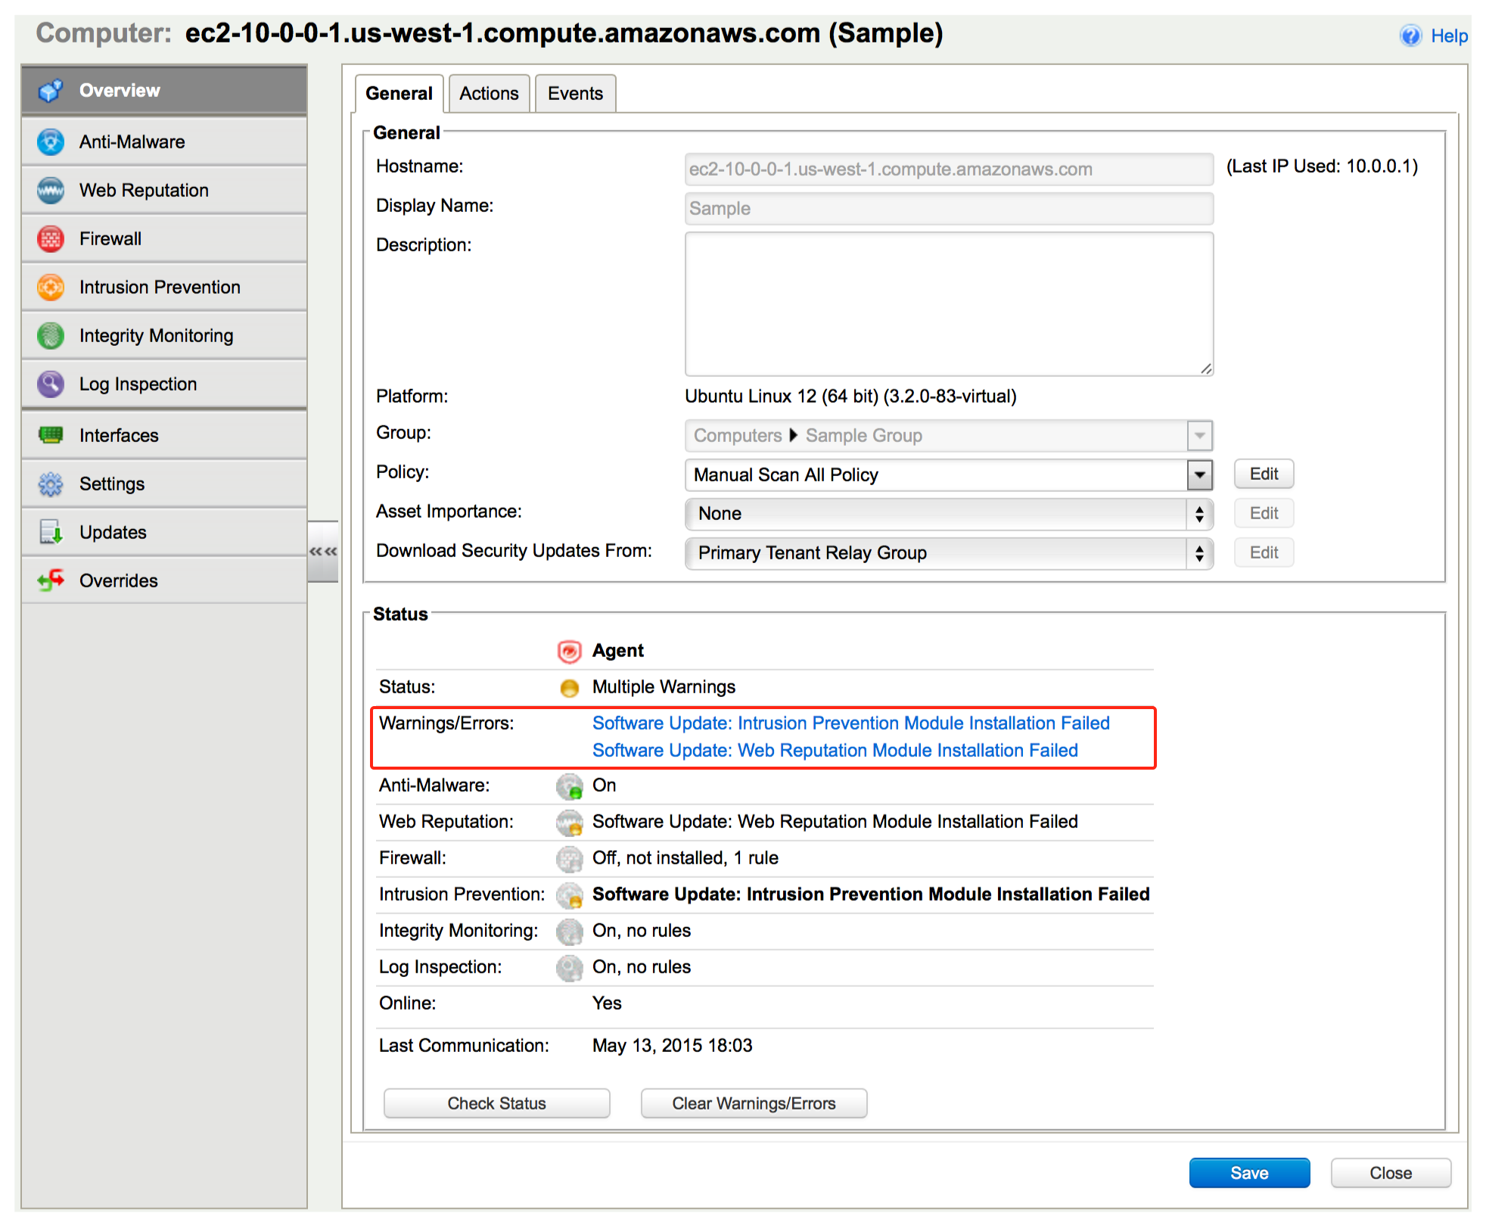
Task: Click the Web Reputation status row icon
Action: [569, 823]
